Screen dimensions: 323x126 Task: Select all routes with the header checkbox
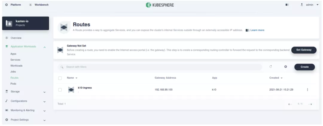(x=60, y=78)
